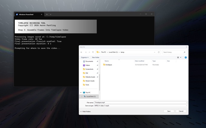The height and width of the screenshot is (128, 206).
Task: Open a new terminal tab
Action: tap(47, 15)
